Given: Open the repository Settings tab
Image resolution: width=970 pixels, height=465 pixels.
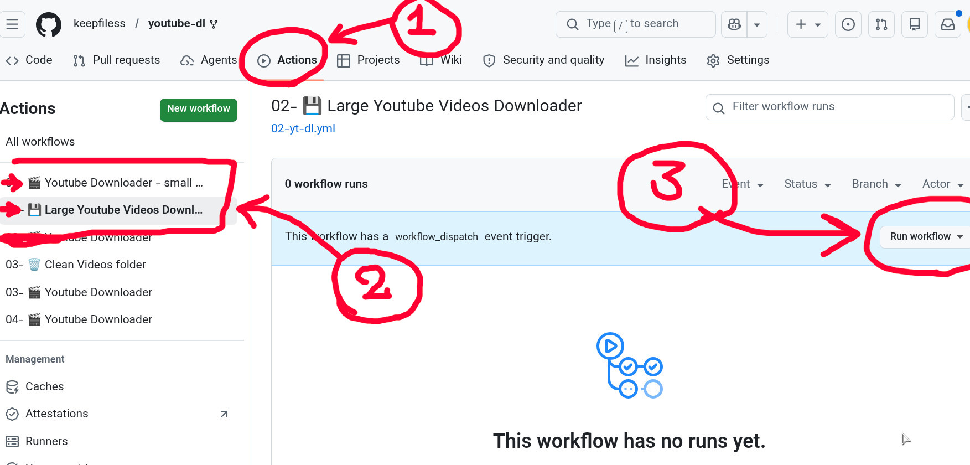Looking at the screenshot, I should coord(738,60).
